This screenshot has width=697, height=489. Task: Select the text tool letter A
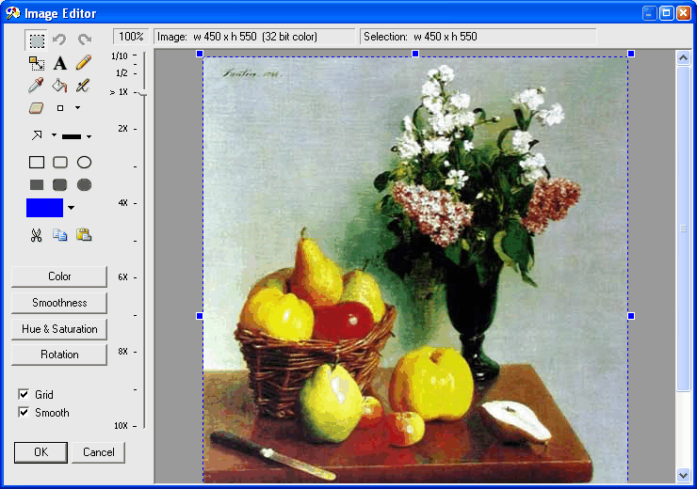60,63
